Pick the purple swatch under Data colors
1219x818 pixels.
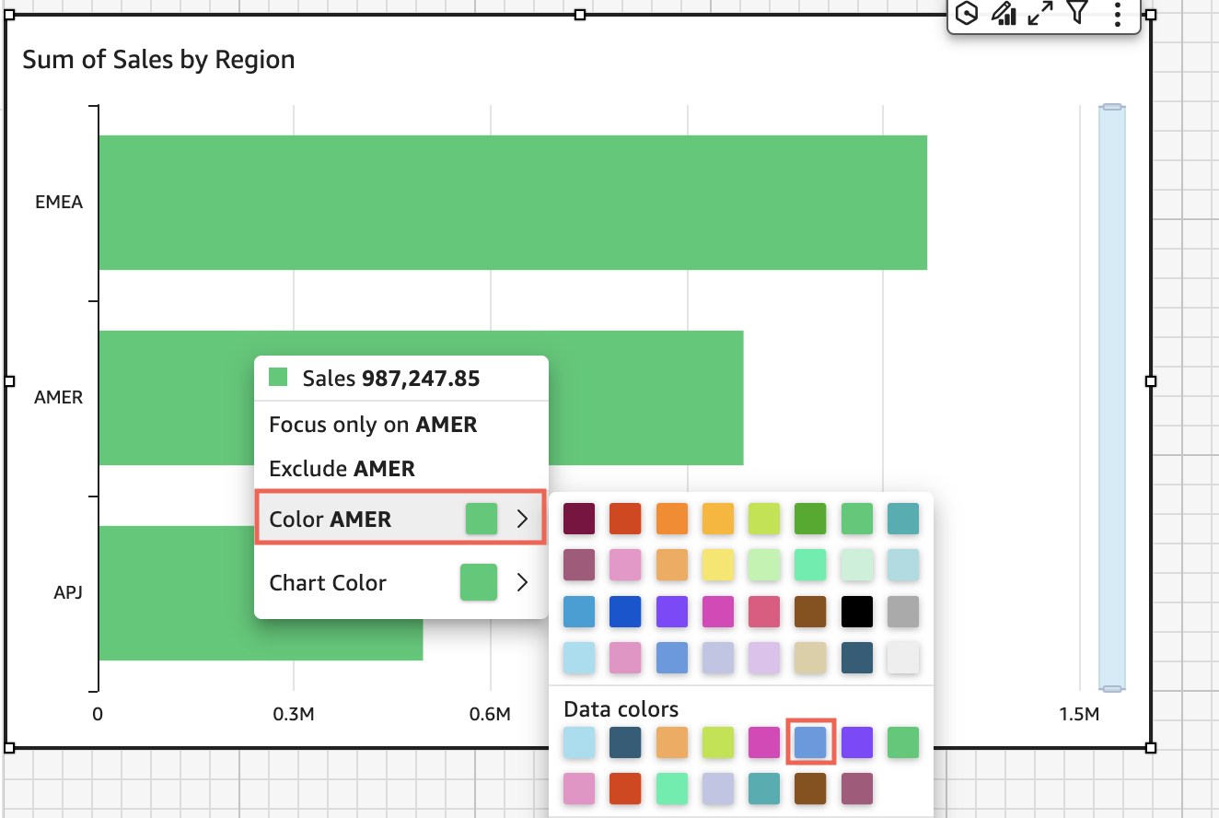[x=856, y=742]
